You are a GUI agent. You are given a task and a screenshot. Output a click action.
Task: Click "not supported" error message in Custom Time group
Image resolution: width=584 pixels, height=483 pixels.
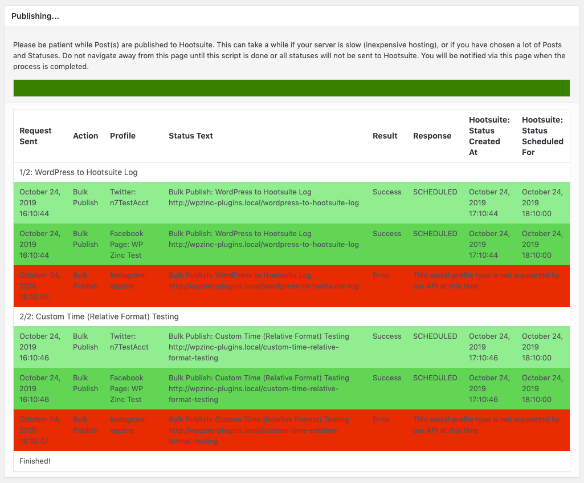click(x=487, y=425)
